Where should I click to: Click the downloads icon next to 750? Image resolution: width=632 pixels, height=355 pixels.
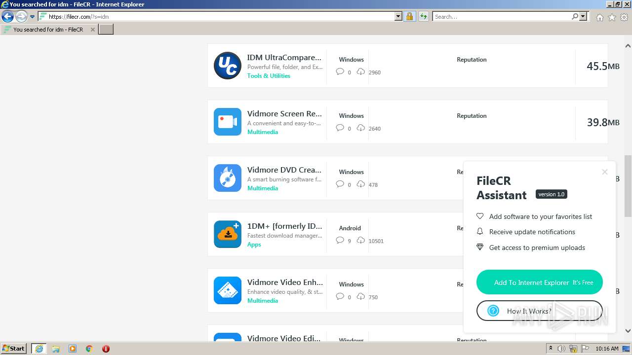pyautogui.click(x=361, y=297)
